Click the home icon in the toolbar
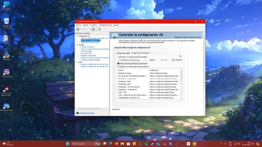 (x=99, y=29)
